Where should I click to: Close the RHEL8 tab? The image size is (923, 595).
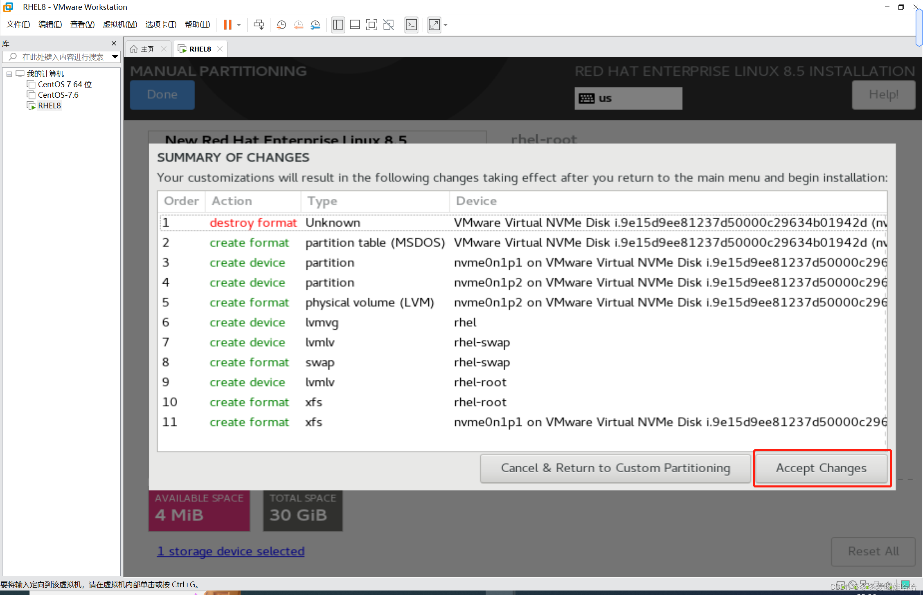pos(220,49)
